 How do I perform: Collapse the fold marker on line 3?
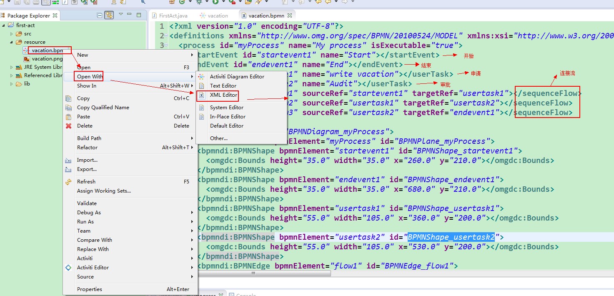point(166,45)
